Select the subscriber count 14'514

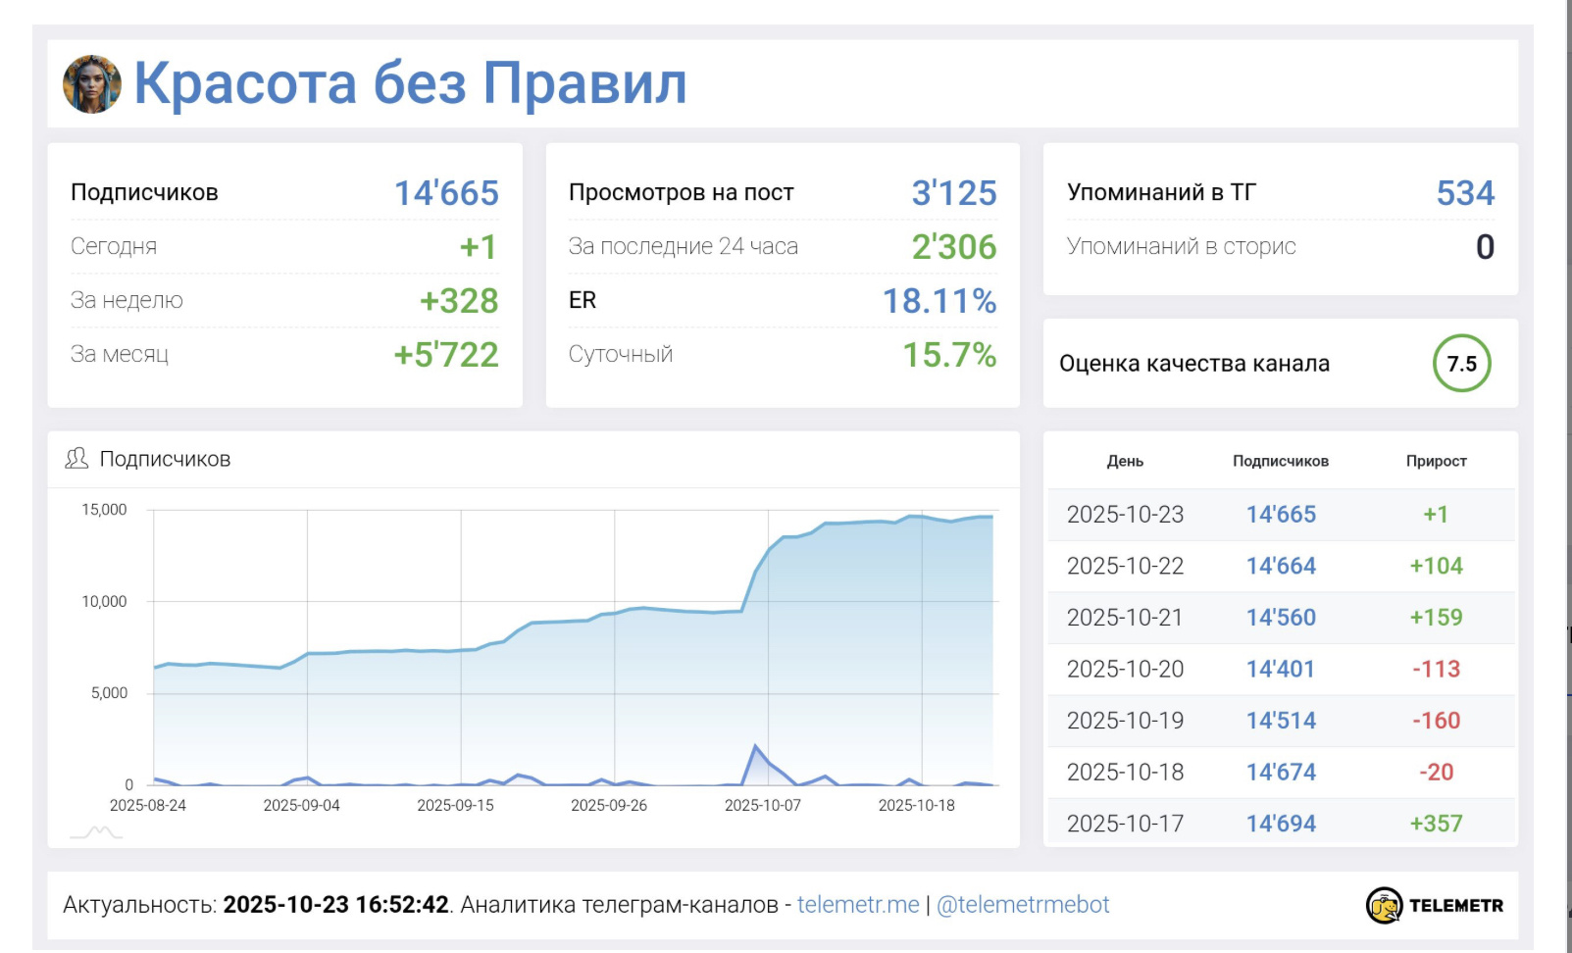(x=1281, y=721)
